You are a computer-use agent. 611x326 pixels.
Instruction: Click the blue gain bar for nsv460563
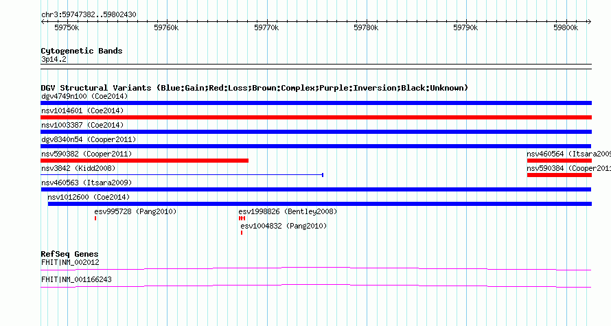[316, 189]
